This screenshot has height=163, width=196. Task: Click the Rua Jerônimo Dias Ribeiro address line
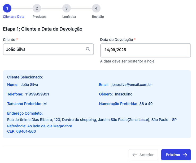[92, 120]
